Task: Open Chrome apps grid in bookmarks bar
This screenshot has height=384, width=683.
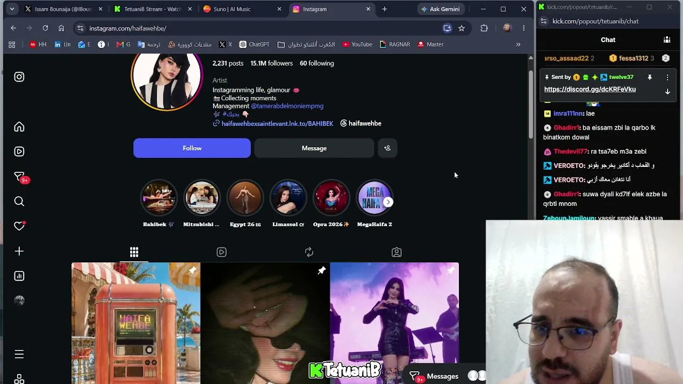Action: point(12,44)
